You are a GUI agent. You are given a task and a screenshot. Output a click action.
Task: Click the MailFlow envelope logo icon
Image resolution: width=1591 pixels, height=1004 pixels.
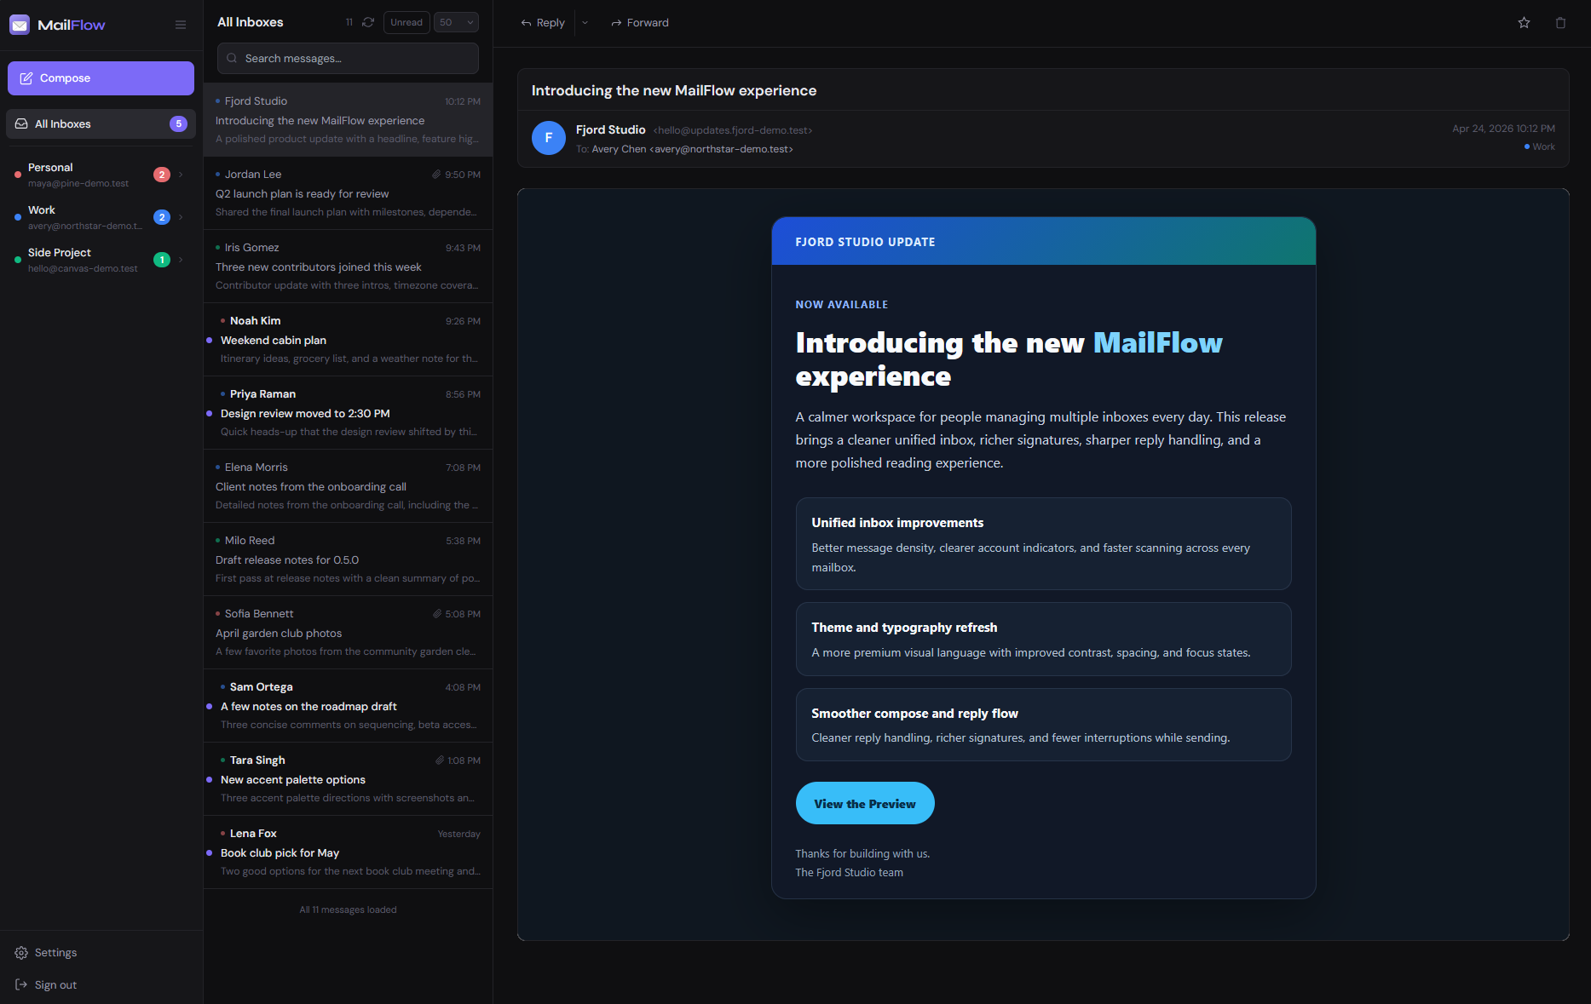pos(20,25)
